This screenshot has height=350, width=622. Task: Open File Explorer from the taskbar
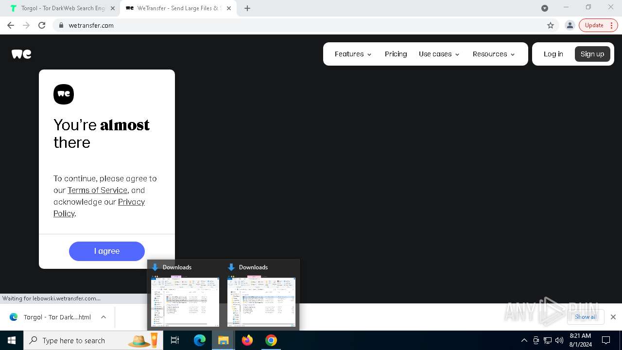[x=224, y=340]
